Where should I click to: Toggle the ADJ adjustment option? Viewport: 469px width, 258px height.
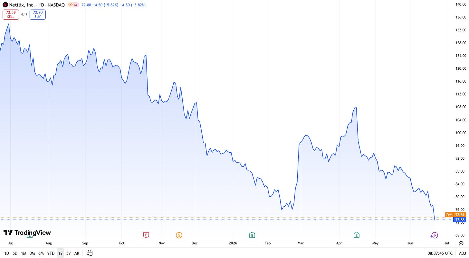click(462, 253)
